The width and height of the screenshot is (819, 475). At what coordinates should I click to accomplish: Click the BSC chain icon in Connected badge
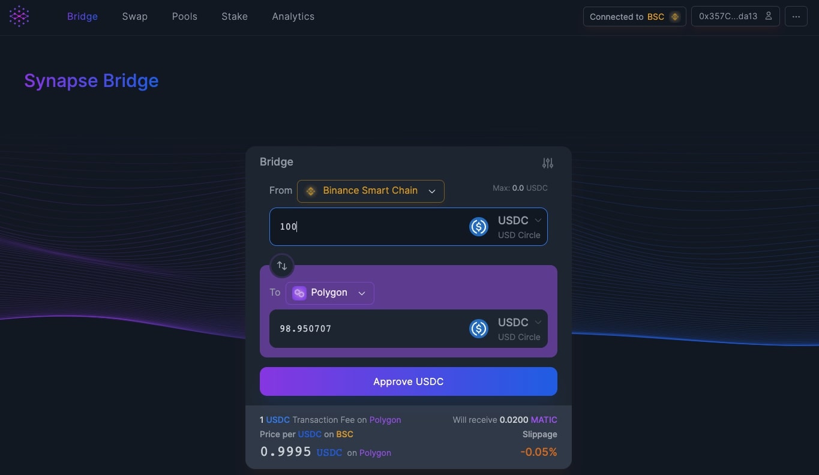[675, 17]
